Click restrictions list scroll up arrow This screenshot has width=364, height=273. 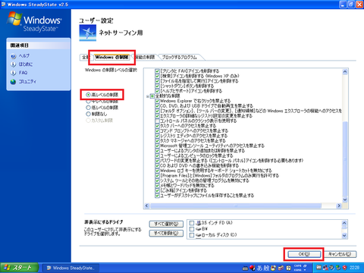click(345, 72)
